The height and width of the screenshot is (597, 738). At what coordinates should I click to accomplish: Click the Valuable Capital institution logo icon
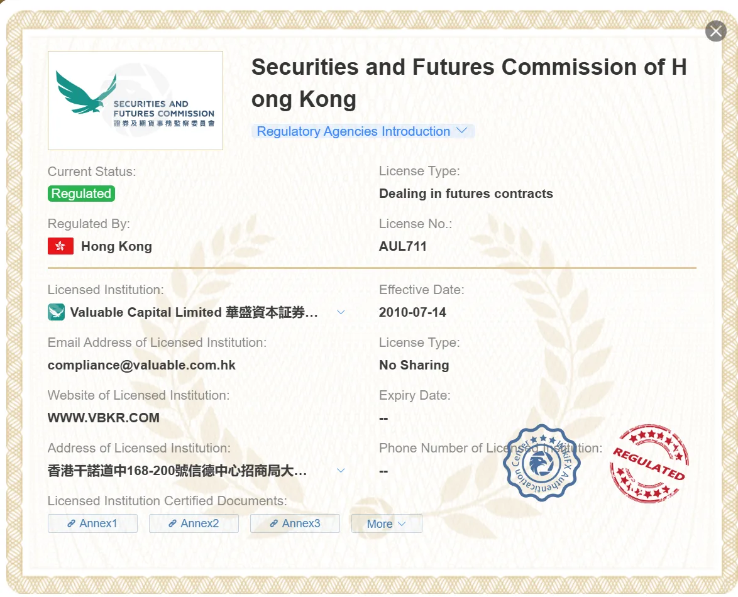click(56, 312)
